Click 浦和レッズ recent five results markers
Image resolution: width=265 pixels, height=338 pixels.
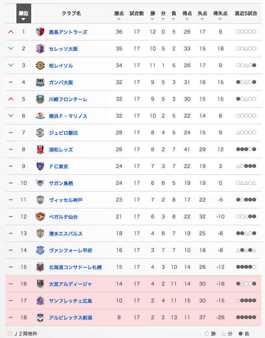coord(246,149)
